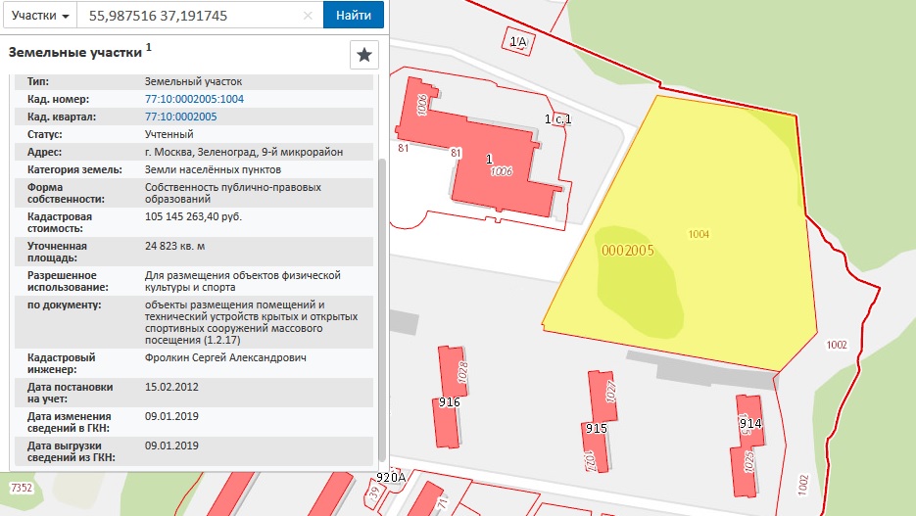Clear the search field with X icon
Image resolution: width=916 pixels, height=516 pixels.
[x=308, y=16]
